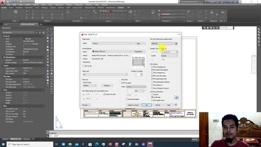
Task: Open Messenger from the taskbar
Action: (143, 144)
